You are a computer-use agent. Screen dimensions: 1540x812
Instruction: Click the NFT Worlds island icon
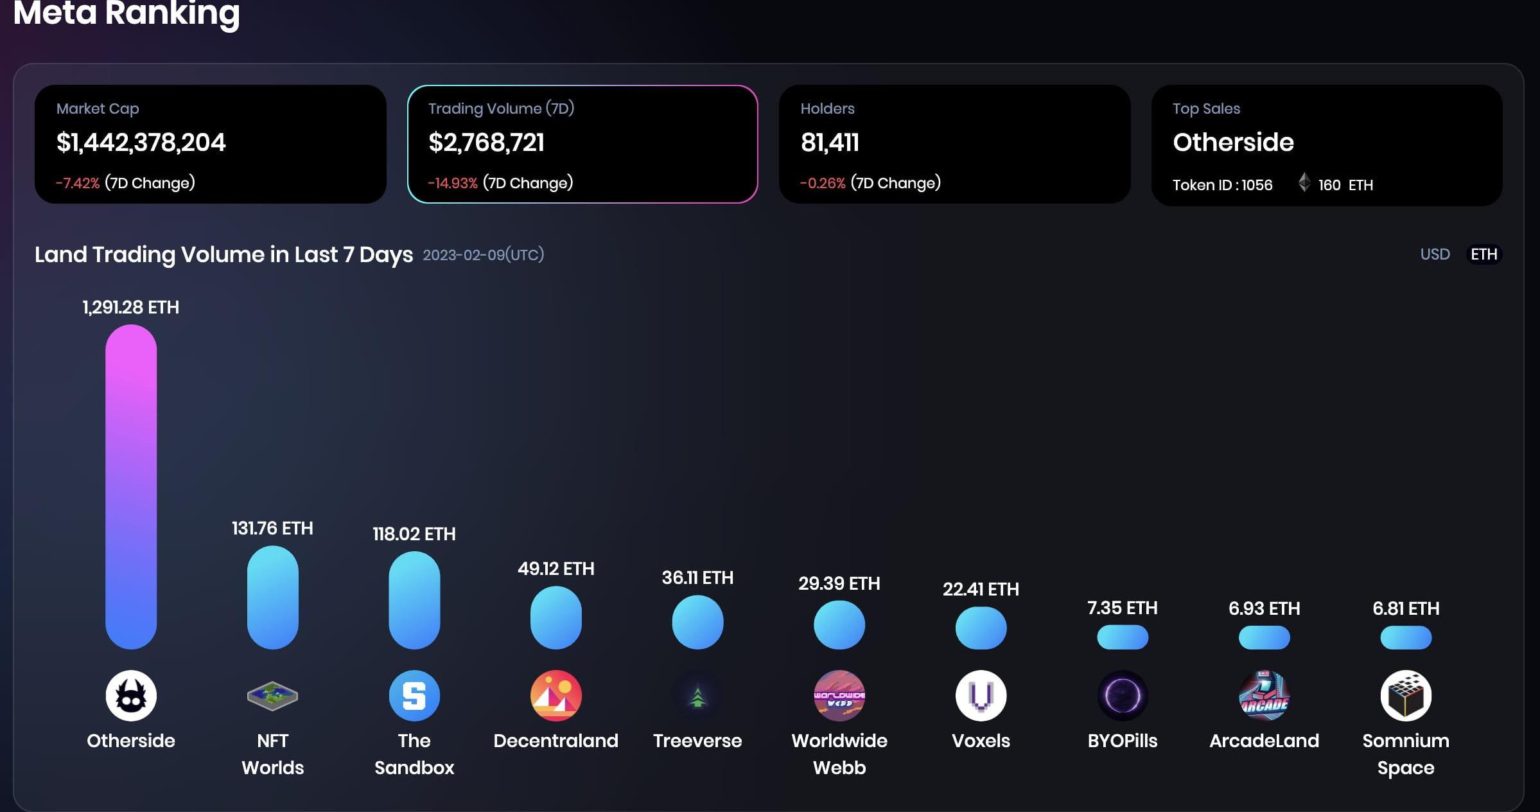[x=273, y=696]
